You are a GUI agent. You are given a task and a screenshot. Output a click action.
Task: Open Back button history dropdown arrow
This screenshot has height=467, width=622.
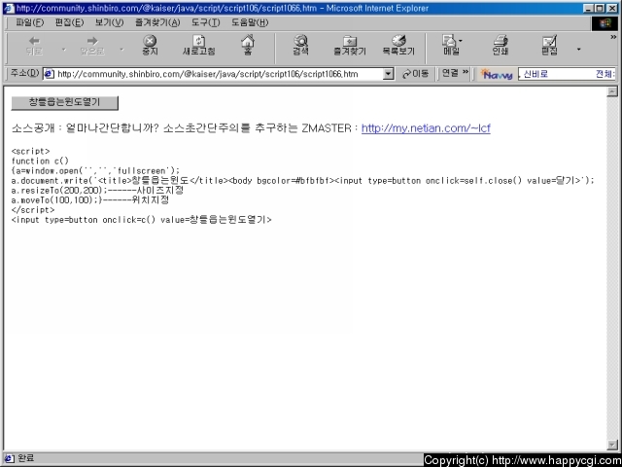coord(64,50)
